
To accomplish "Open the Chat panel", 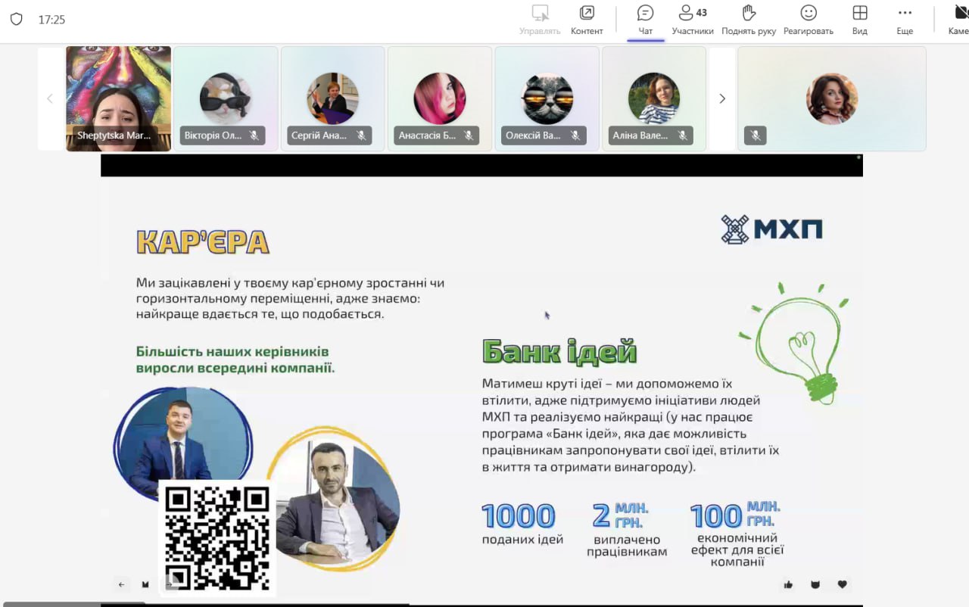I will click(645, 20).
